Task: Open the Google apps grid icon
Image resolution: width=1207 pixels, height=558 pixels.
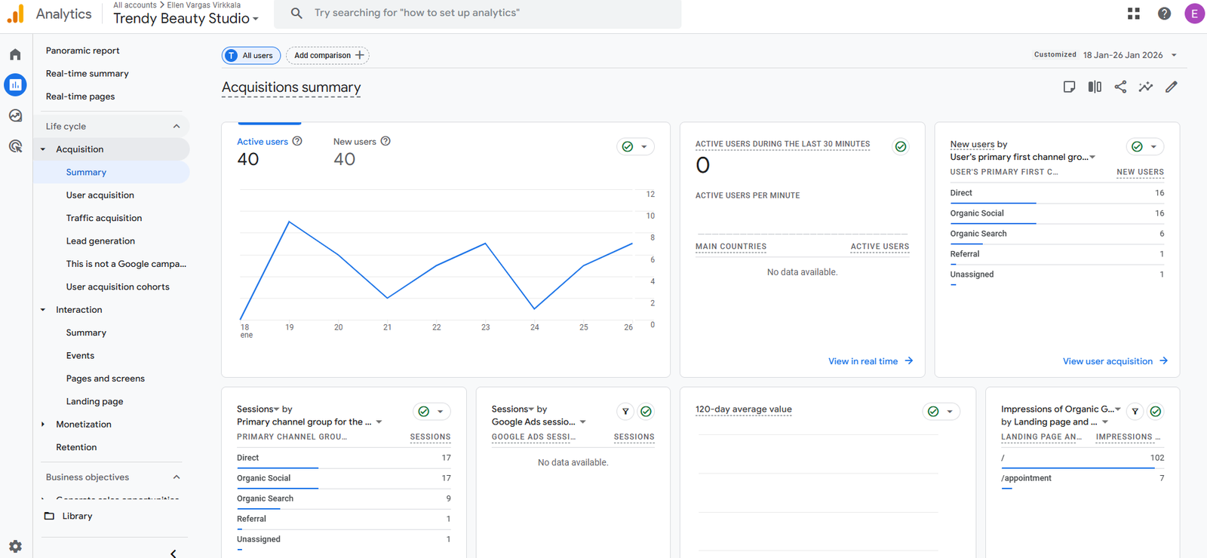Action: (x=1133, y=14)
